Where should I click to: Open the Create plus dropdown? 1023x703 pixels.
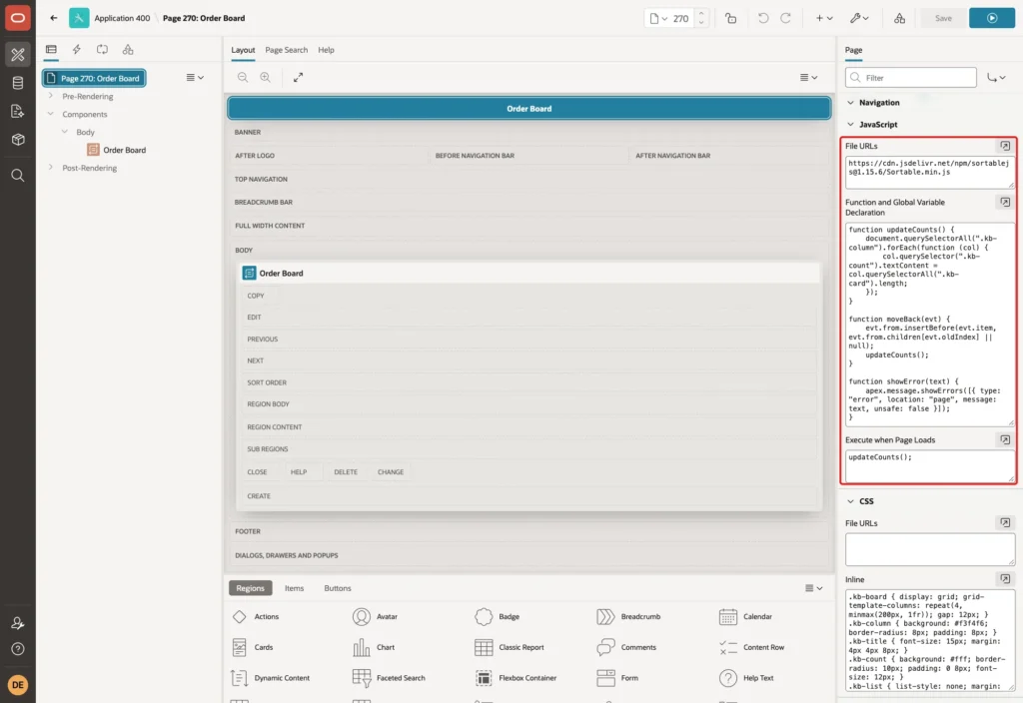(824, 18)
